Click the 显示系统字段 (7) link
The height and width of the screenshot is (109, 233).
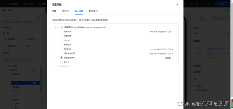(64, 66)
